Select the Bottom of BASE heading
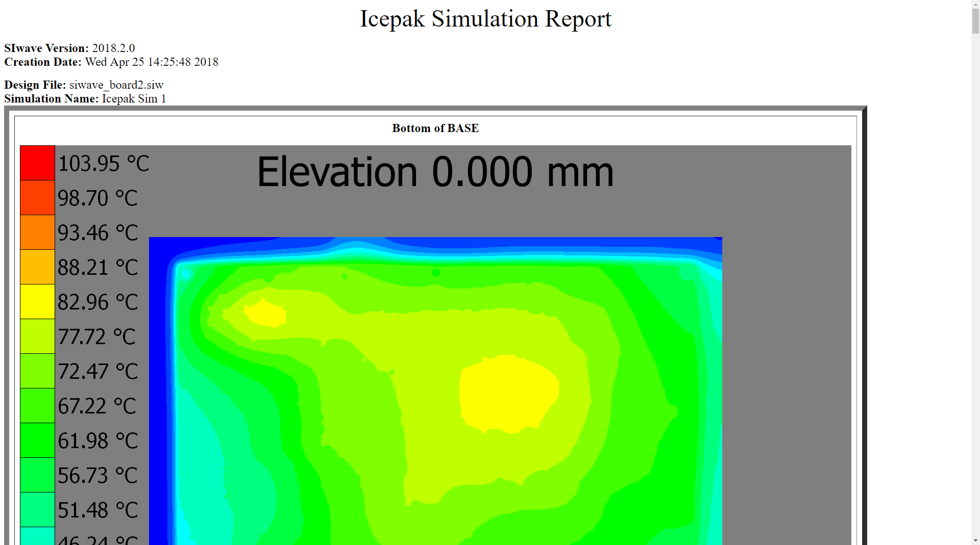Screen dimensions: 980x545 point(435,128)
